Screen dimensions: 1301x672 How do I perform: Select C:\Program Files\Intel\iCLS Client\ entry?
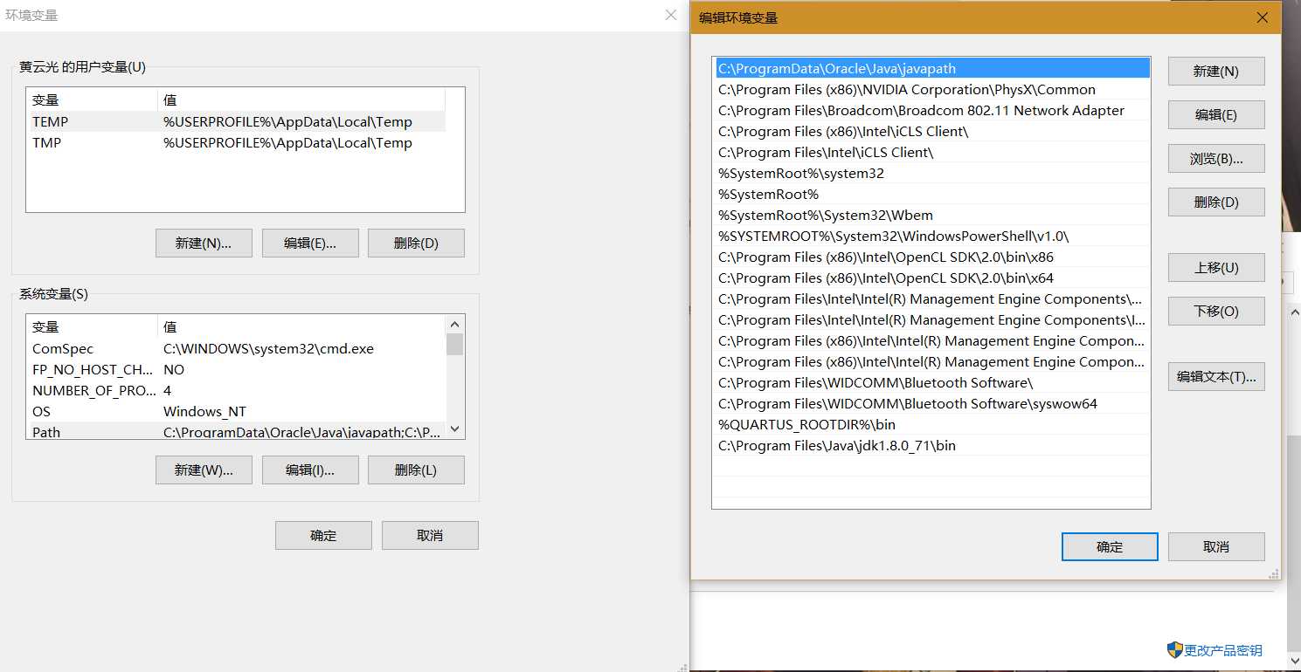[x=931, y=152]
